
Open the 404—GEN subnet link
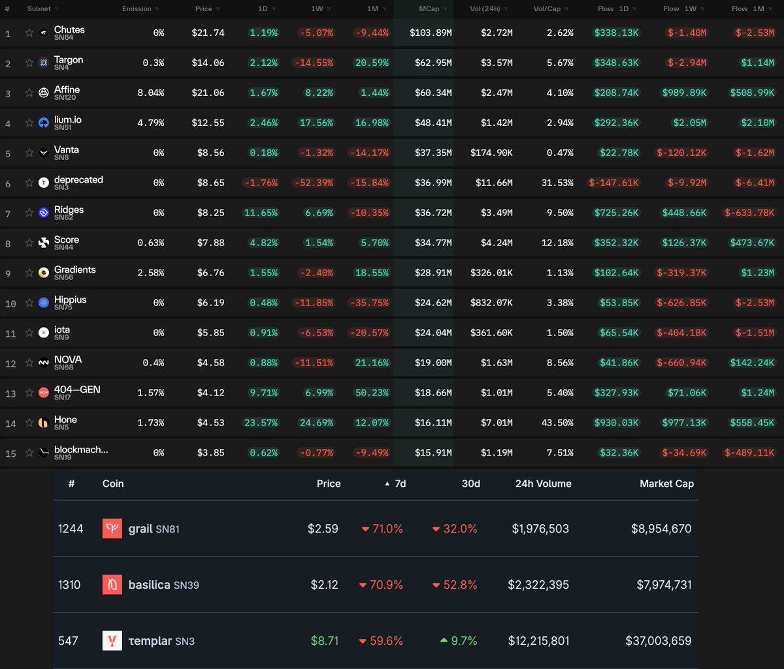pos(77,390)
